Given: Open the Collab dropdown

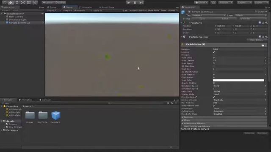Looking at the screenshot, I should tap(201, 3).
